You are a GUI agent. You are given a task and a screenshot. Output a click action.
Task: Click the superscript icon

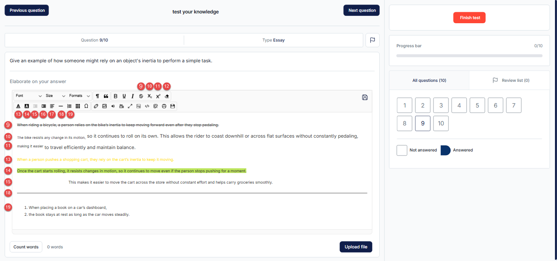pos(158,96)
